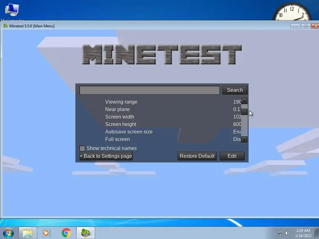Click Restore Default button
The height and width of the screenshot is (239, 319).
197,156
